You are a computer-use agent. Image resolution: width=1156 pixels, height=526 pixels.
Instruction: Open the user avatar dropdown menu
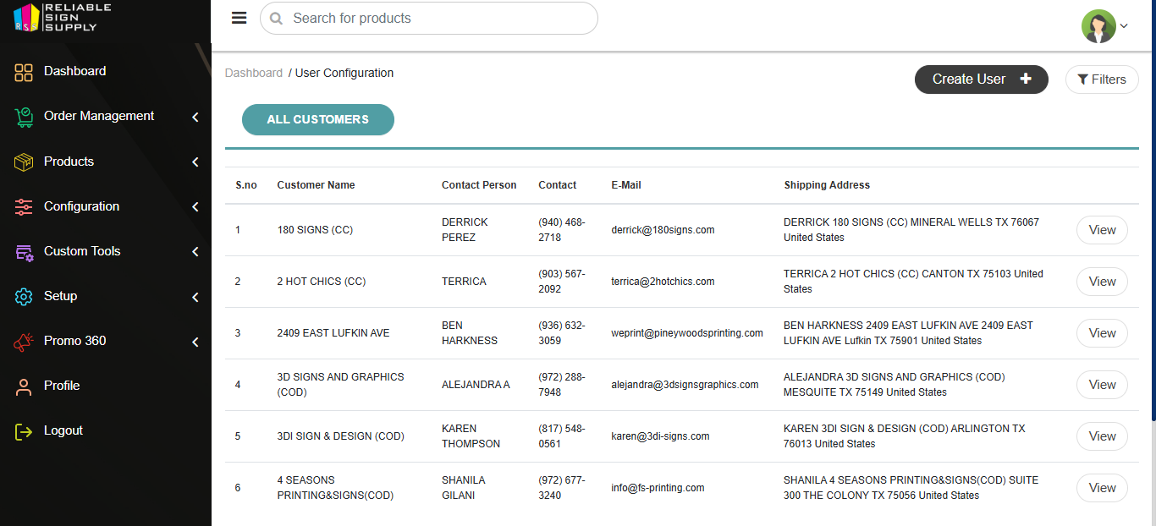(1104, 26)
